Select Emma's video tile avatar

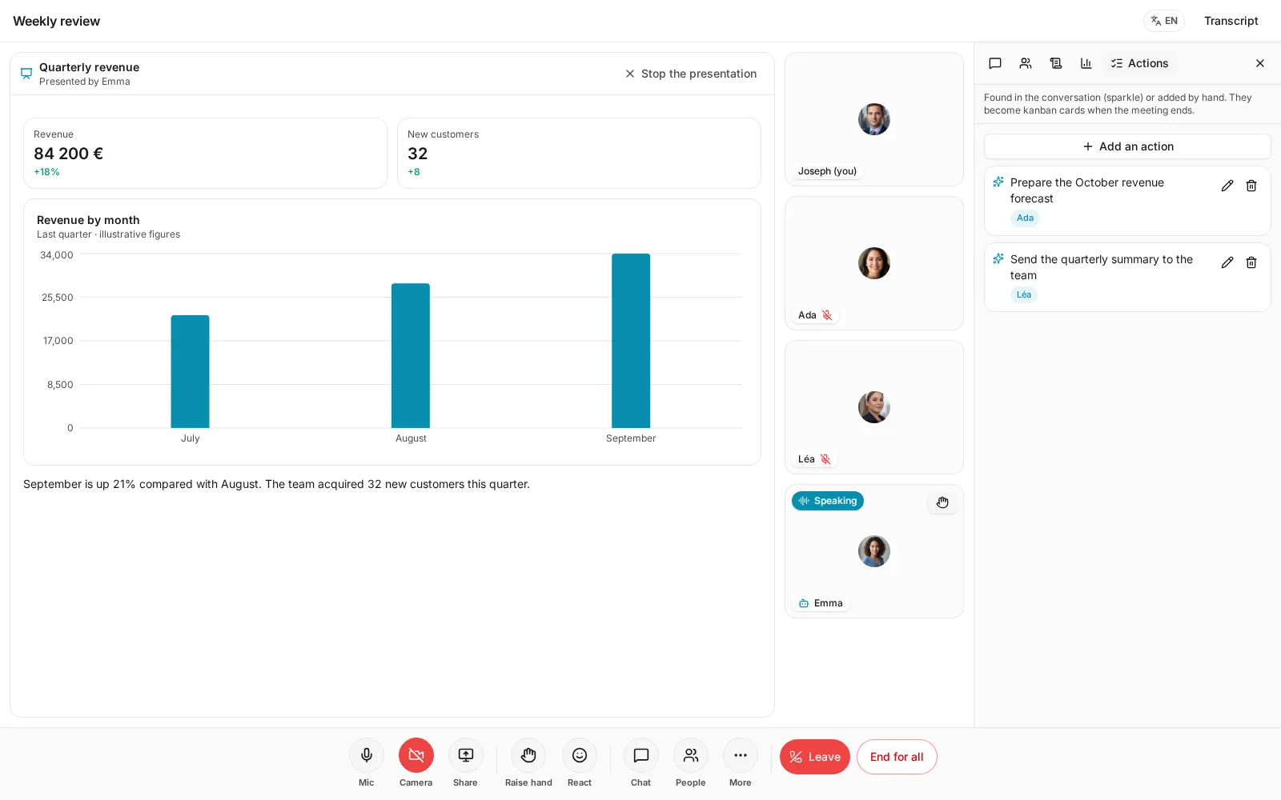874,551
